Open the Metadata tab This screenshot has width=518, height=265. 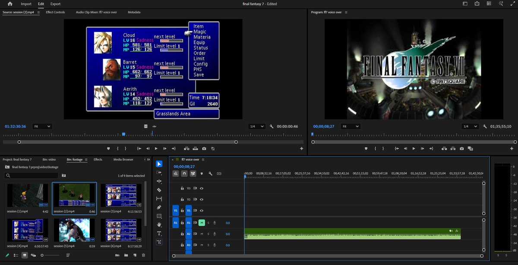pyautogui.click(x=134, y=13)
